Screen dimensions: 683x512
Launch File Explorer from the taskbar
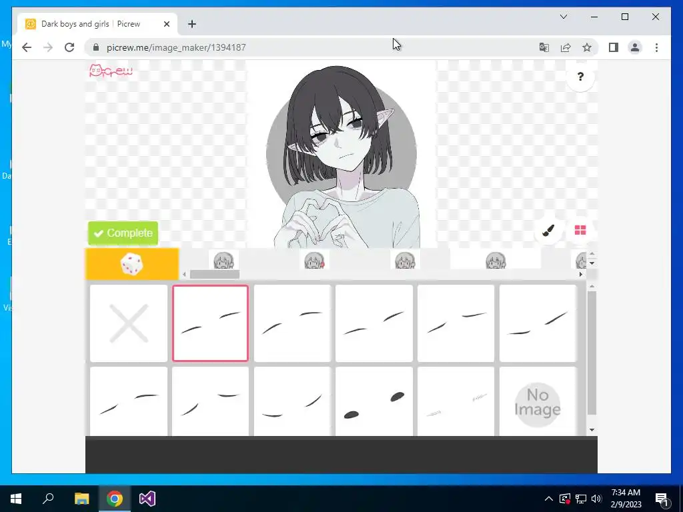click(x=81, y=499)
